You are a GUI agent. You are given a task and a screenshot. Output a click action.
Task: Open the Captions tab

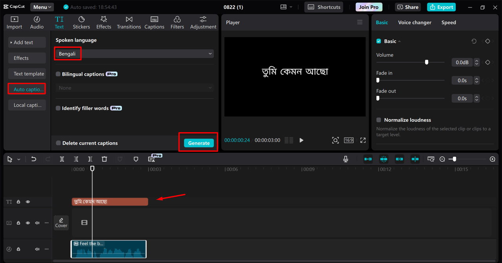154,23
